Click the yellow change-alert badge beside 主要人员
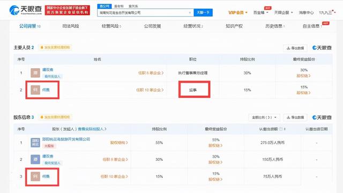The image size is (343, 193). [x=55, y=47]
